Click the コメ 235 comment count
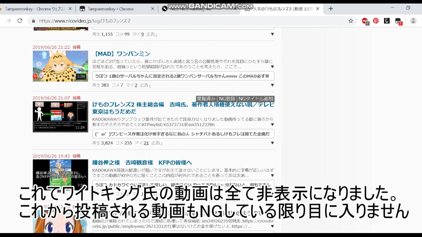 pos(124,143)
